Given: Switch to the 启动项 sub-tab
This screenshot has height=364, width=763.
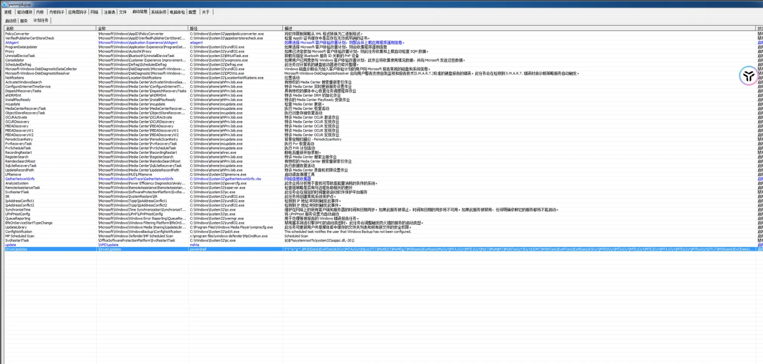Looking at the screenshot, I should point(11,21).
